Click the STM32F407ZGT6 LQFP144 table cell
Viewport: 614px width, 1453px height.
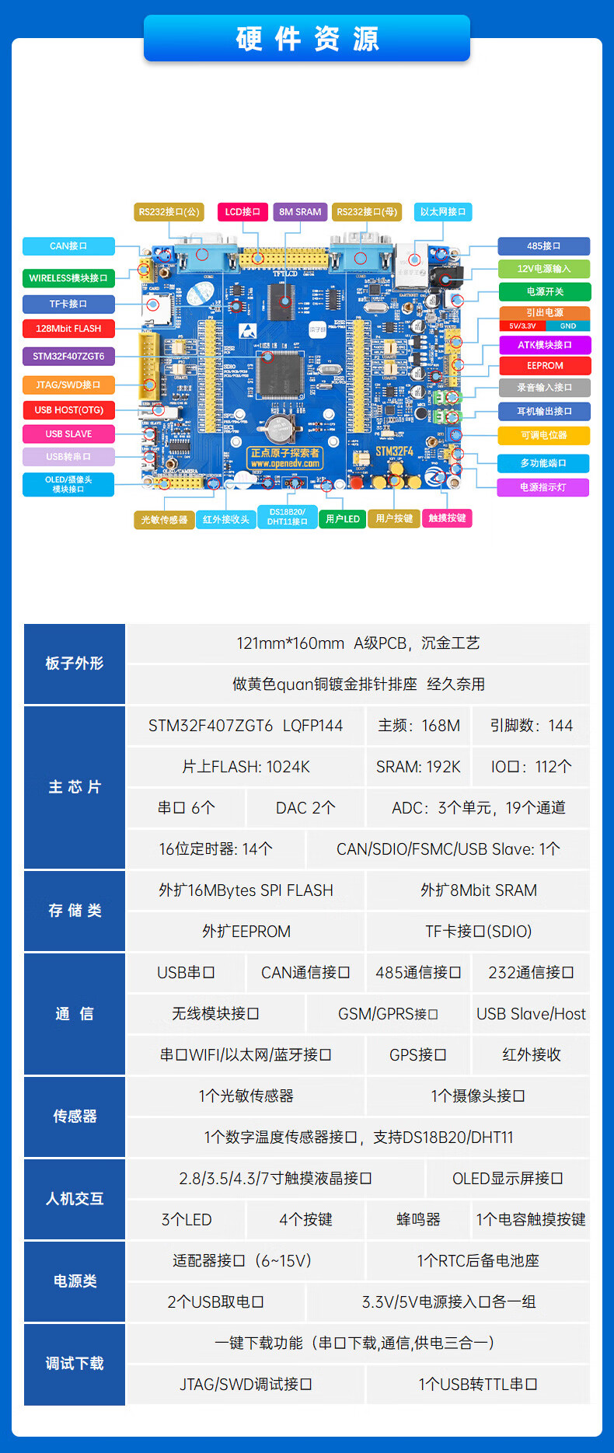point(246,726)
